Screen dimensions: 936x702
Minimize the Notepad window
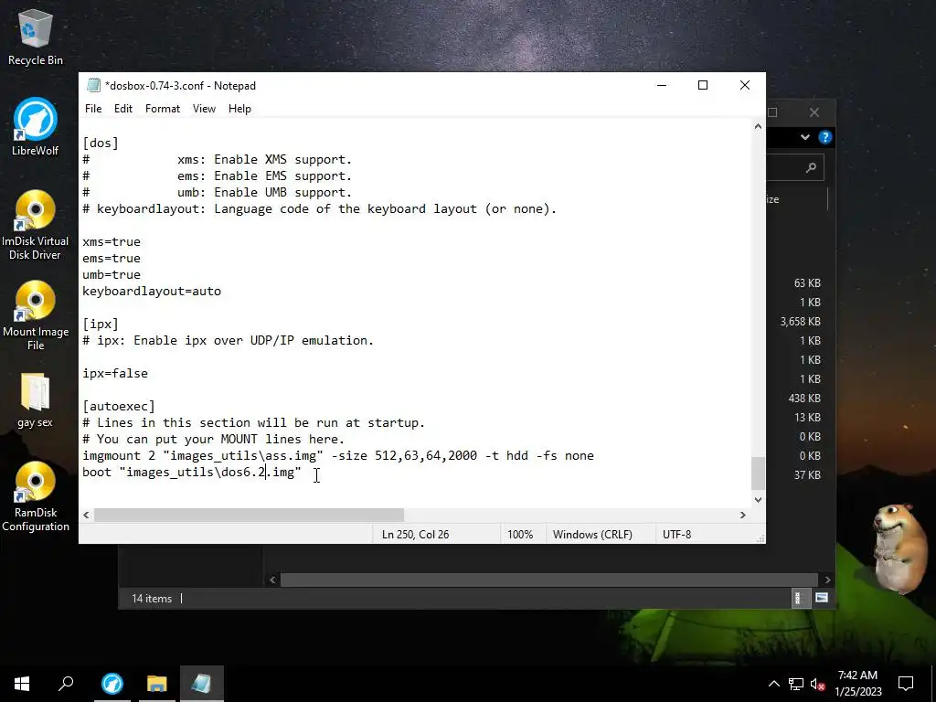coord(662,85)
